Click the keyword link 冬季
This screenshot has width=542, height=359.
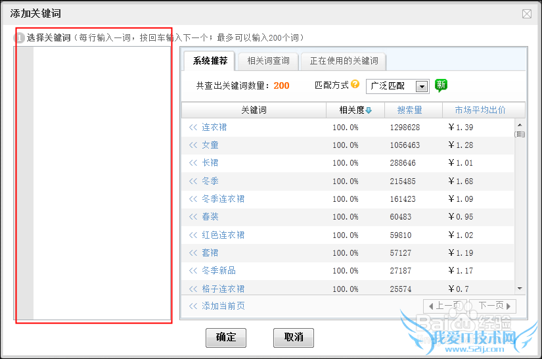coord(210,181)
